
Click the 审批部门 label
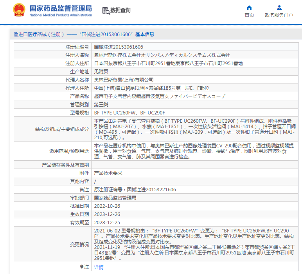[x=79, y=198]
